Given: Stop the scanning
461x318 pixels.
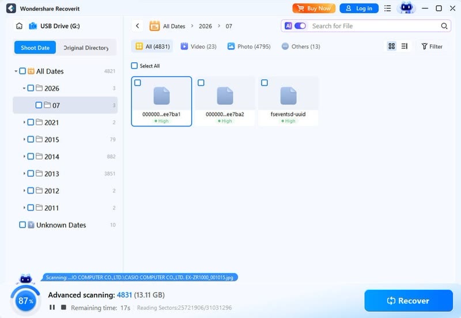Looking at the screenshot, I should click(63, 307).
